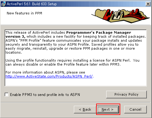This screenshot has height=118, width=152.
Task: Continue setup with the Next button
Action: 108,109
